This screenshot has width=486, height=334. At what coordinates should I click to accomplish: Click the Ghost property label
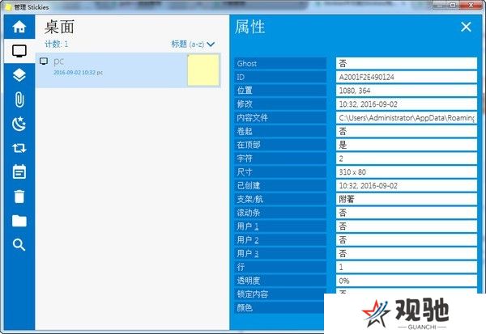[280, 63]
